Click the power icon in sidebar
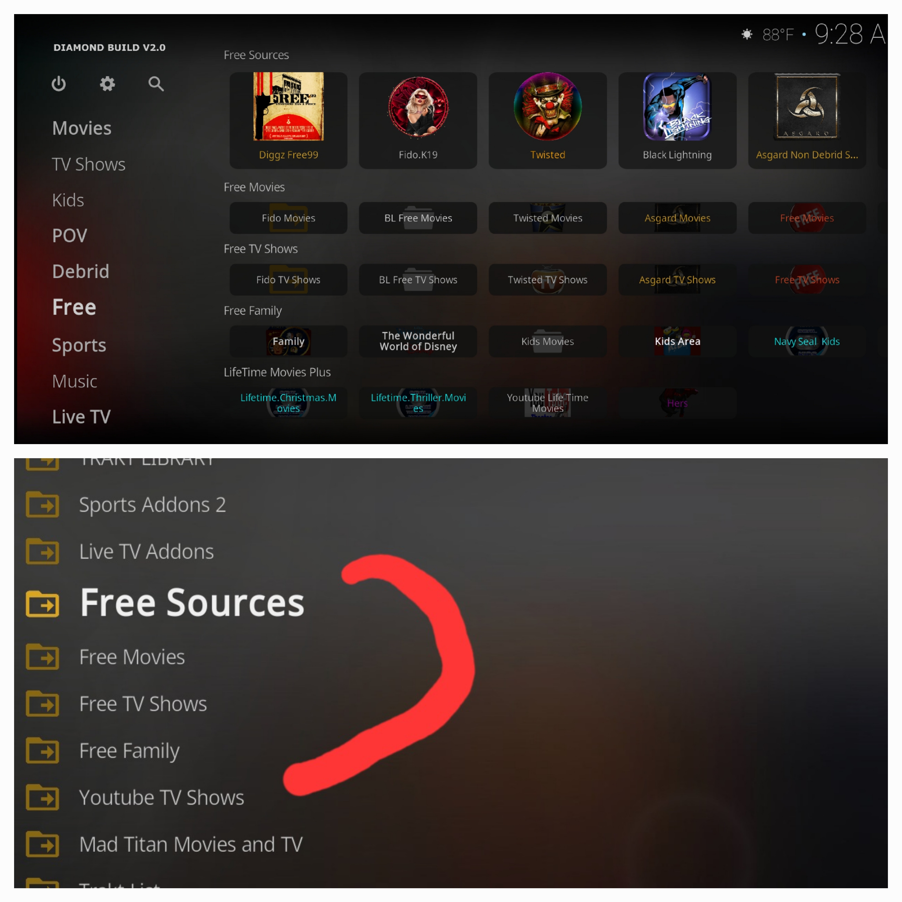 click(58, 84)
